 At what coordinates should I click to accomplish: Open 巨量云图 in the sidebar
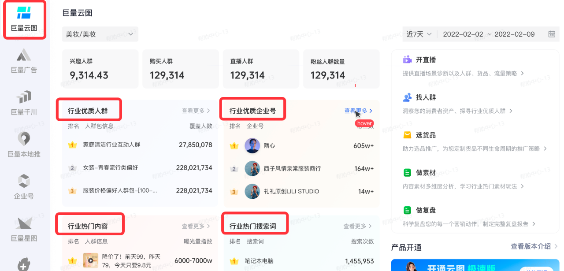[24, 20]
